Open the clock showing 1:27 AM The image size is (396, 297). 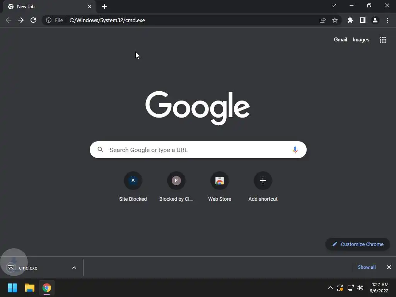click(x=379, y=288)
